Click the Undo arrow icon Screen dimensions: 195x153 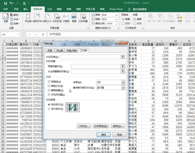[11, 3]
